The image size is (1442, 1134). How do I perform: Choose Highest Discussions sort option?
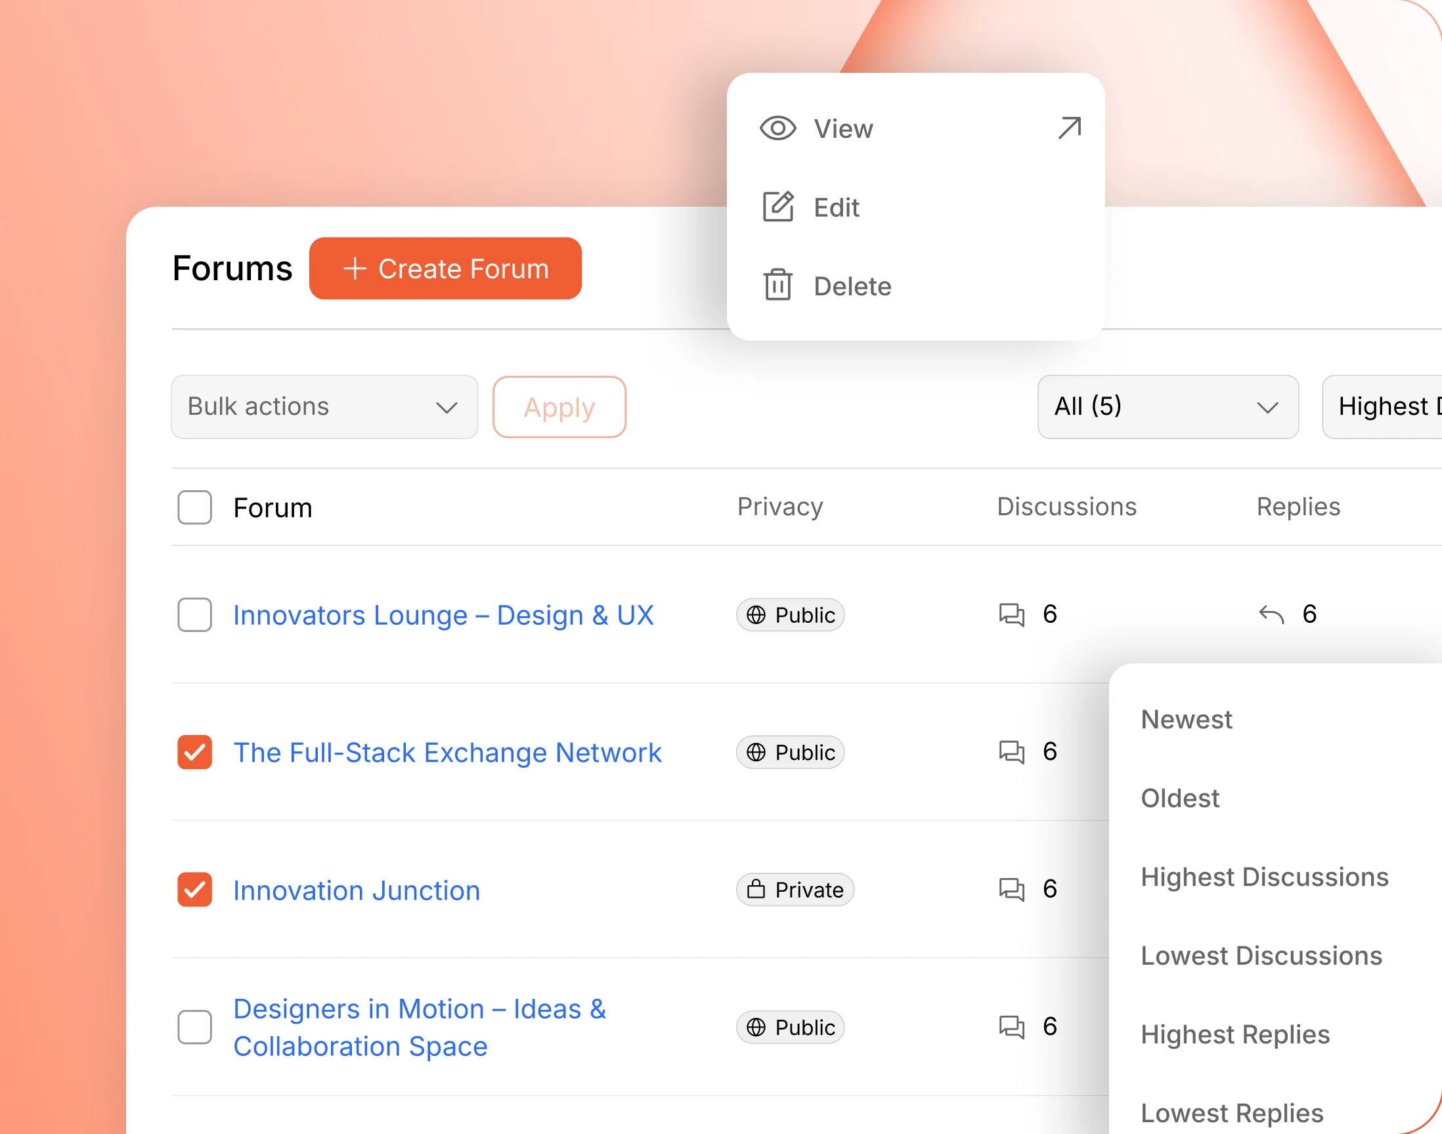(1265, 877)
